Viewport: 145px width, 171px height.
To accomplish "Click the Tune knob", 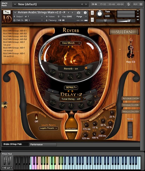I will 99,14.
